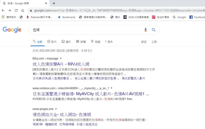Click the www.qingse.one URL text
205x129 pixels.
(43, 109)
